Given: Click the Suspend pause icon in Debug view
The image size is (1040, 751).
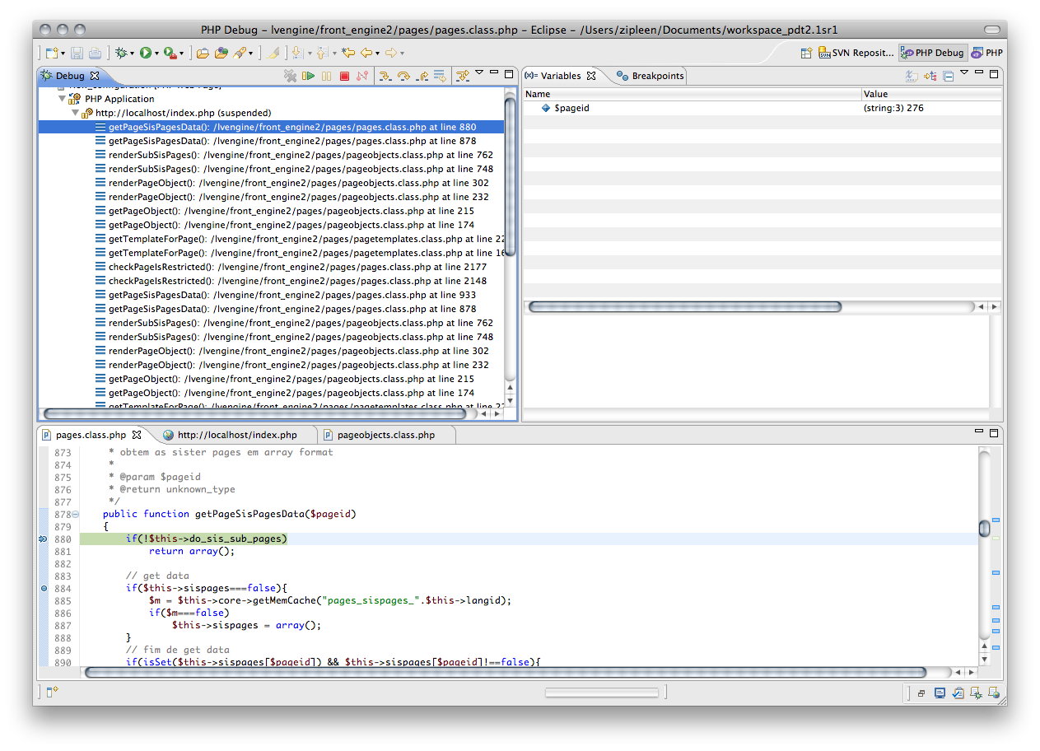Looking at the screenshot, I should pos(327,76).
